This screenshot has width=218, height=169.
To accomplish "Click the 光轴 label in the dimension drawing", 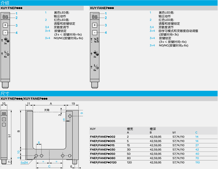I will point(47,110).
